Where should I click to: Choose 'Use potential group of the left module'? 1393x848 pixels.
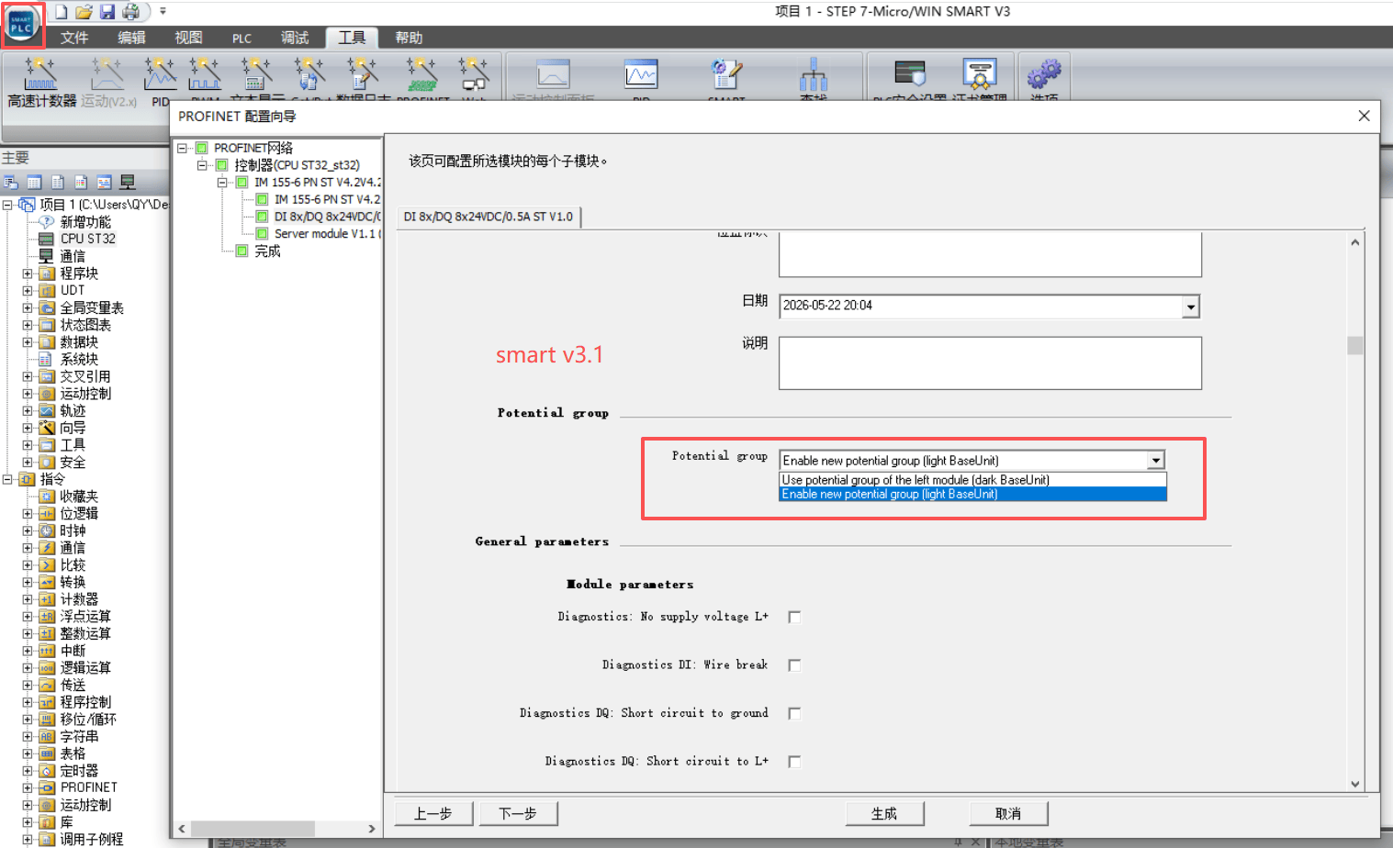tap(973, 480)
